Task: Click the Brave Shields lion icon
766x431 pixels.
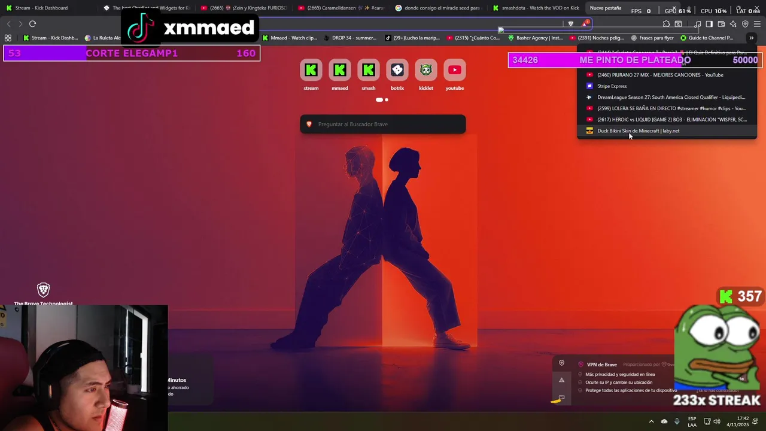Action: (x=570, y=24)
